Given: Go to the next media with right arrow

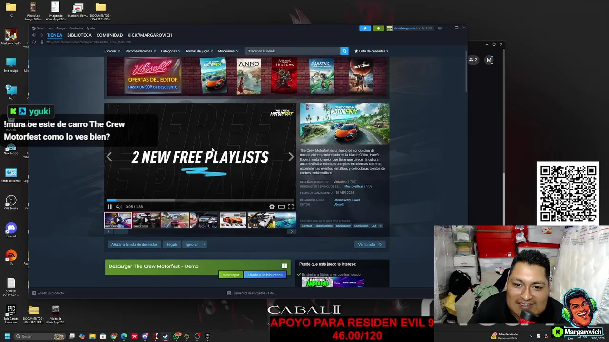Looking at the screenshot, I should tap(291, 157).
